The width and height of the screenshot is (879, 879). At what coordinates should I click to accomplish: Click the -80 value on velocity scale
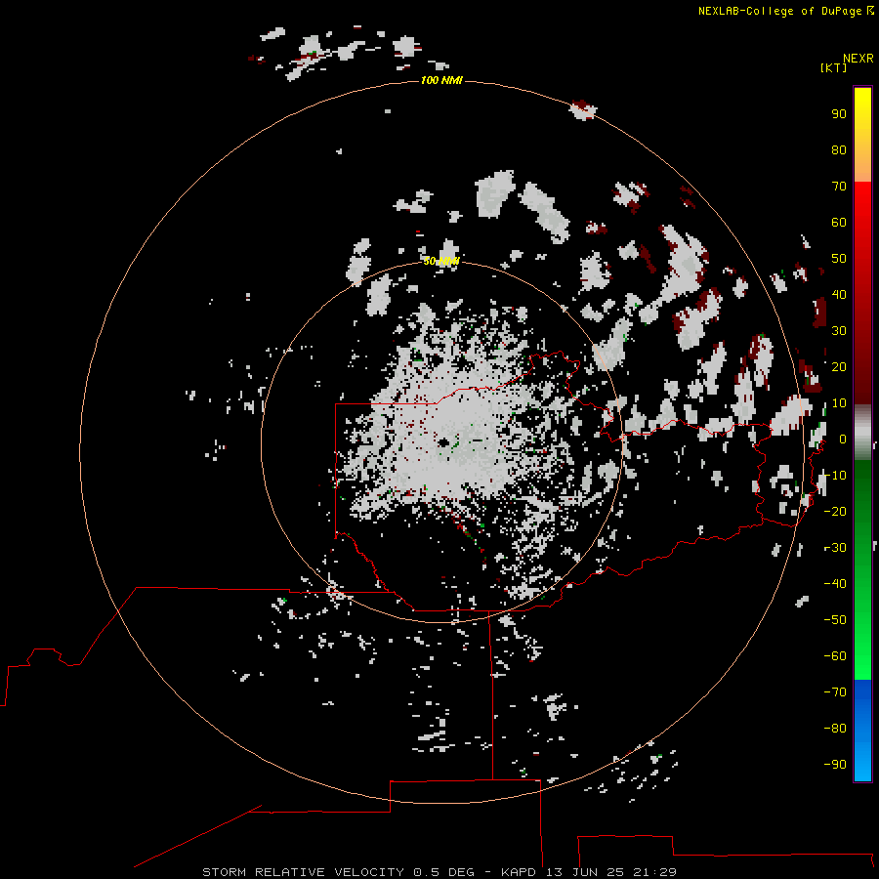click(x=835, y=729)
